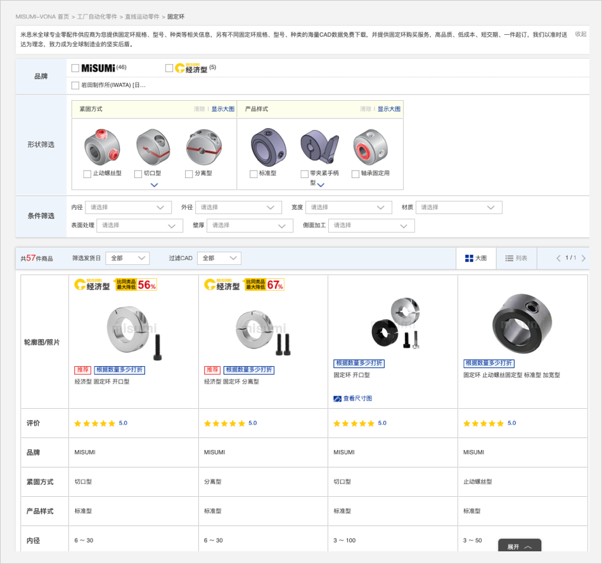
Task: Expand the 筛选发货日 dropdown
Action: tap(127, 258)
